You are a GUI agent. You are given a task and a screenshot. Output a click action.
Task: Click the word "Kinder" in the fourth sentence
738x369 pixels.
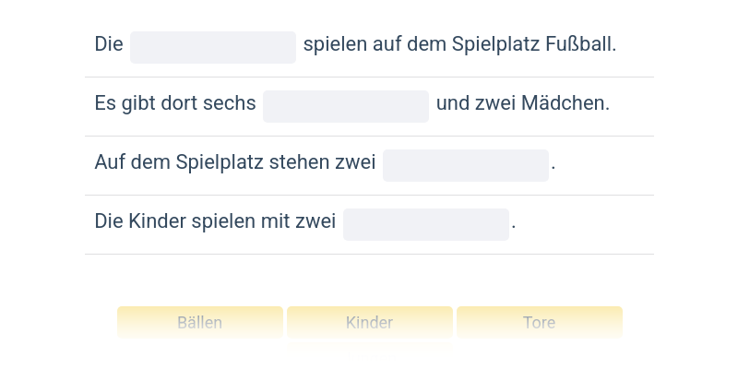(156, 221)
